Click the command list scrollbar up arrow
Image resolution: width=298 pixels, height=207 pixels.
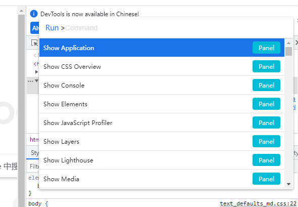pos(288,43)
